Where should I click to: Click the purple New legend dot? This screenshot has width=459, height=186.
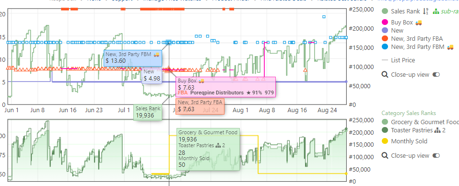point(385,30)
